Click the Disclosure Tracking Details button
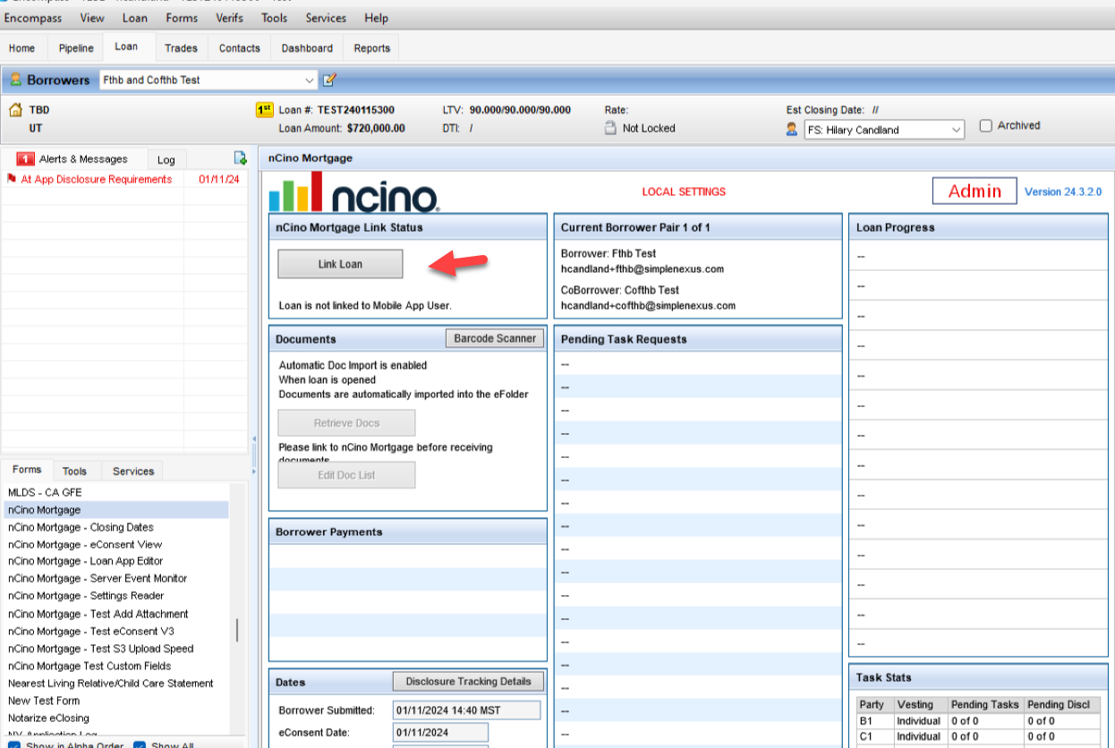Viewport: 1115px width, 748px height. click(x=468, y=682)
